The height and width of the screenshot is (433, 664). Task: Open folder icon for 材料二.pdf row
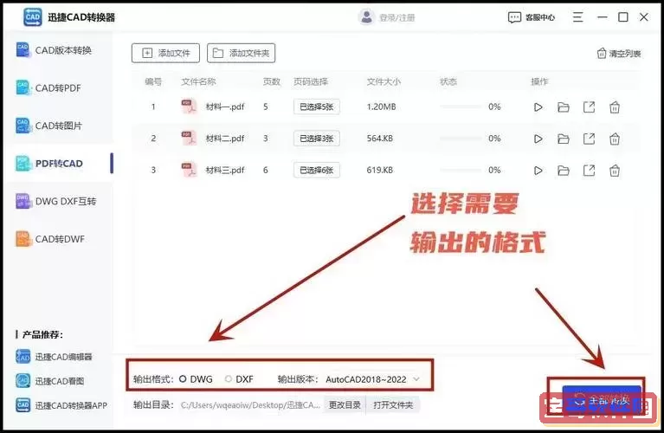pos(564,139)
